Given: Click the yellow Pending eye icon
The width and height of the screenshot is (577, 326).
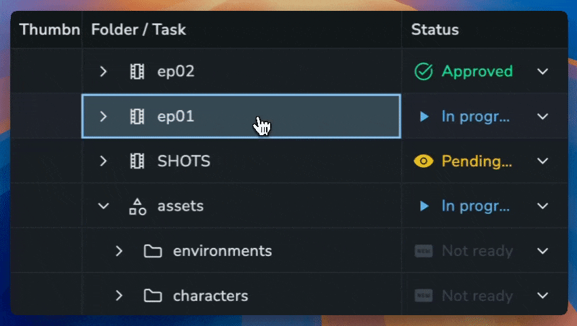Looking at the screenshot, I should coord(424,161).
